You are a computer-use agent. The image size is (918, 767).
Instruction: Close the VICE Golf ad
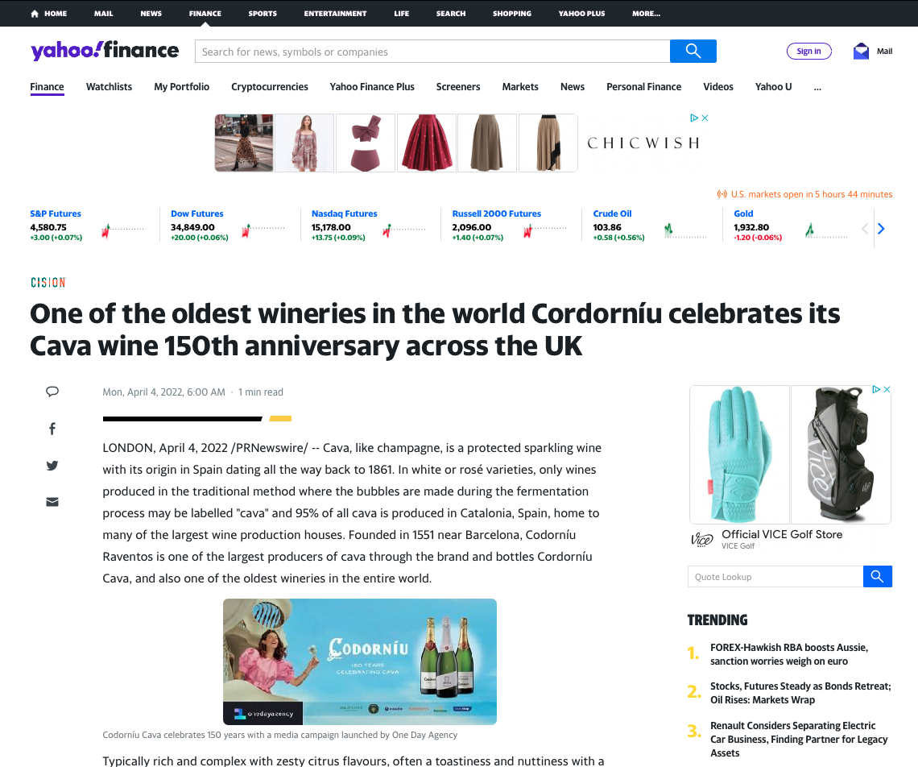tap(887, 389)
